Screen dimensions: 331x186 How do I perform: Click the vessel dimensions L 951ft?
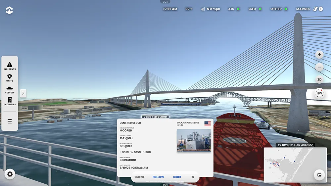point(124,152)
